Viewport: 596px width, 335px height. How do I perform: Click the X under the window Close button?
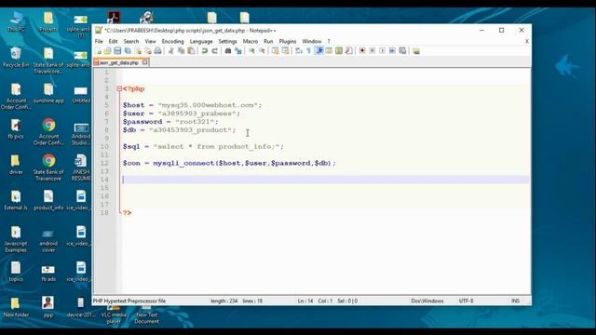tap(527, 41)
